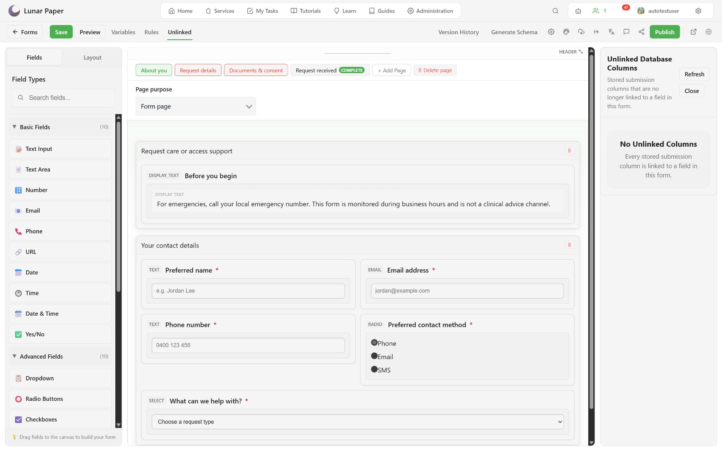722x451 pixels.
Task: Open the translation languages icon
Action: (x=611, y=32)
